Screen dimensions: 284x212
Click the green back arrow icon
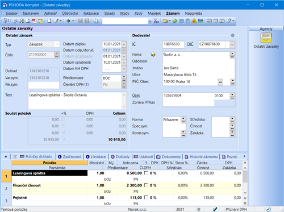pos(68,21)
